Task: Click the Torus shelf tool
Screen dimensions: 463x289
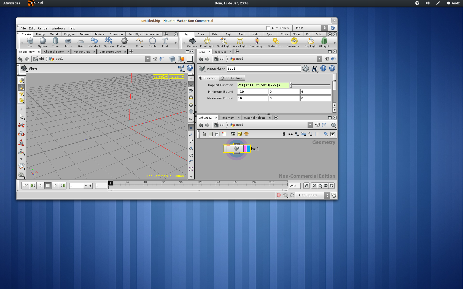Action: tap(68, 42)
